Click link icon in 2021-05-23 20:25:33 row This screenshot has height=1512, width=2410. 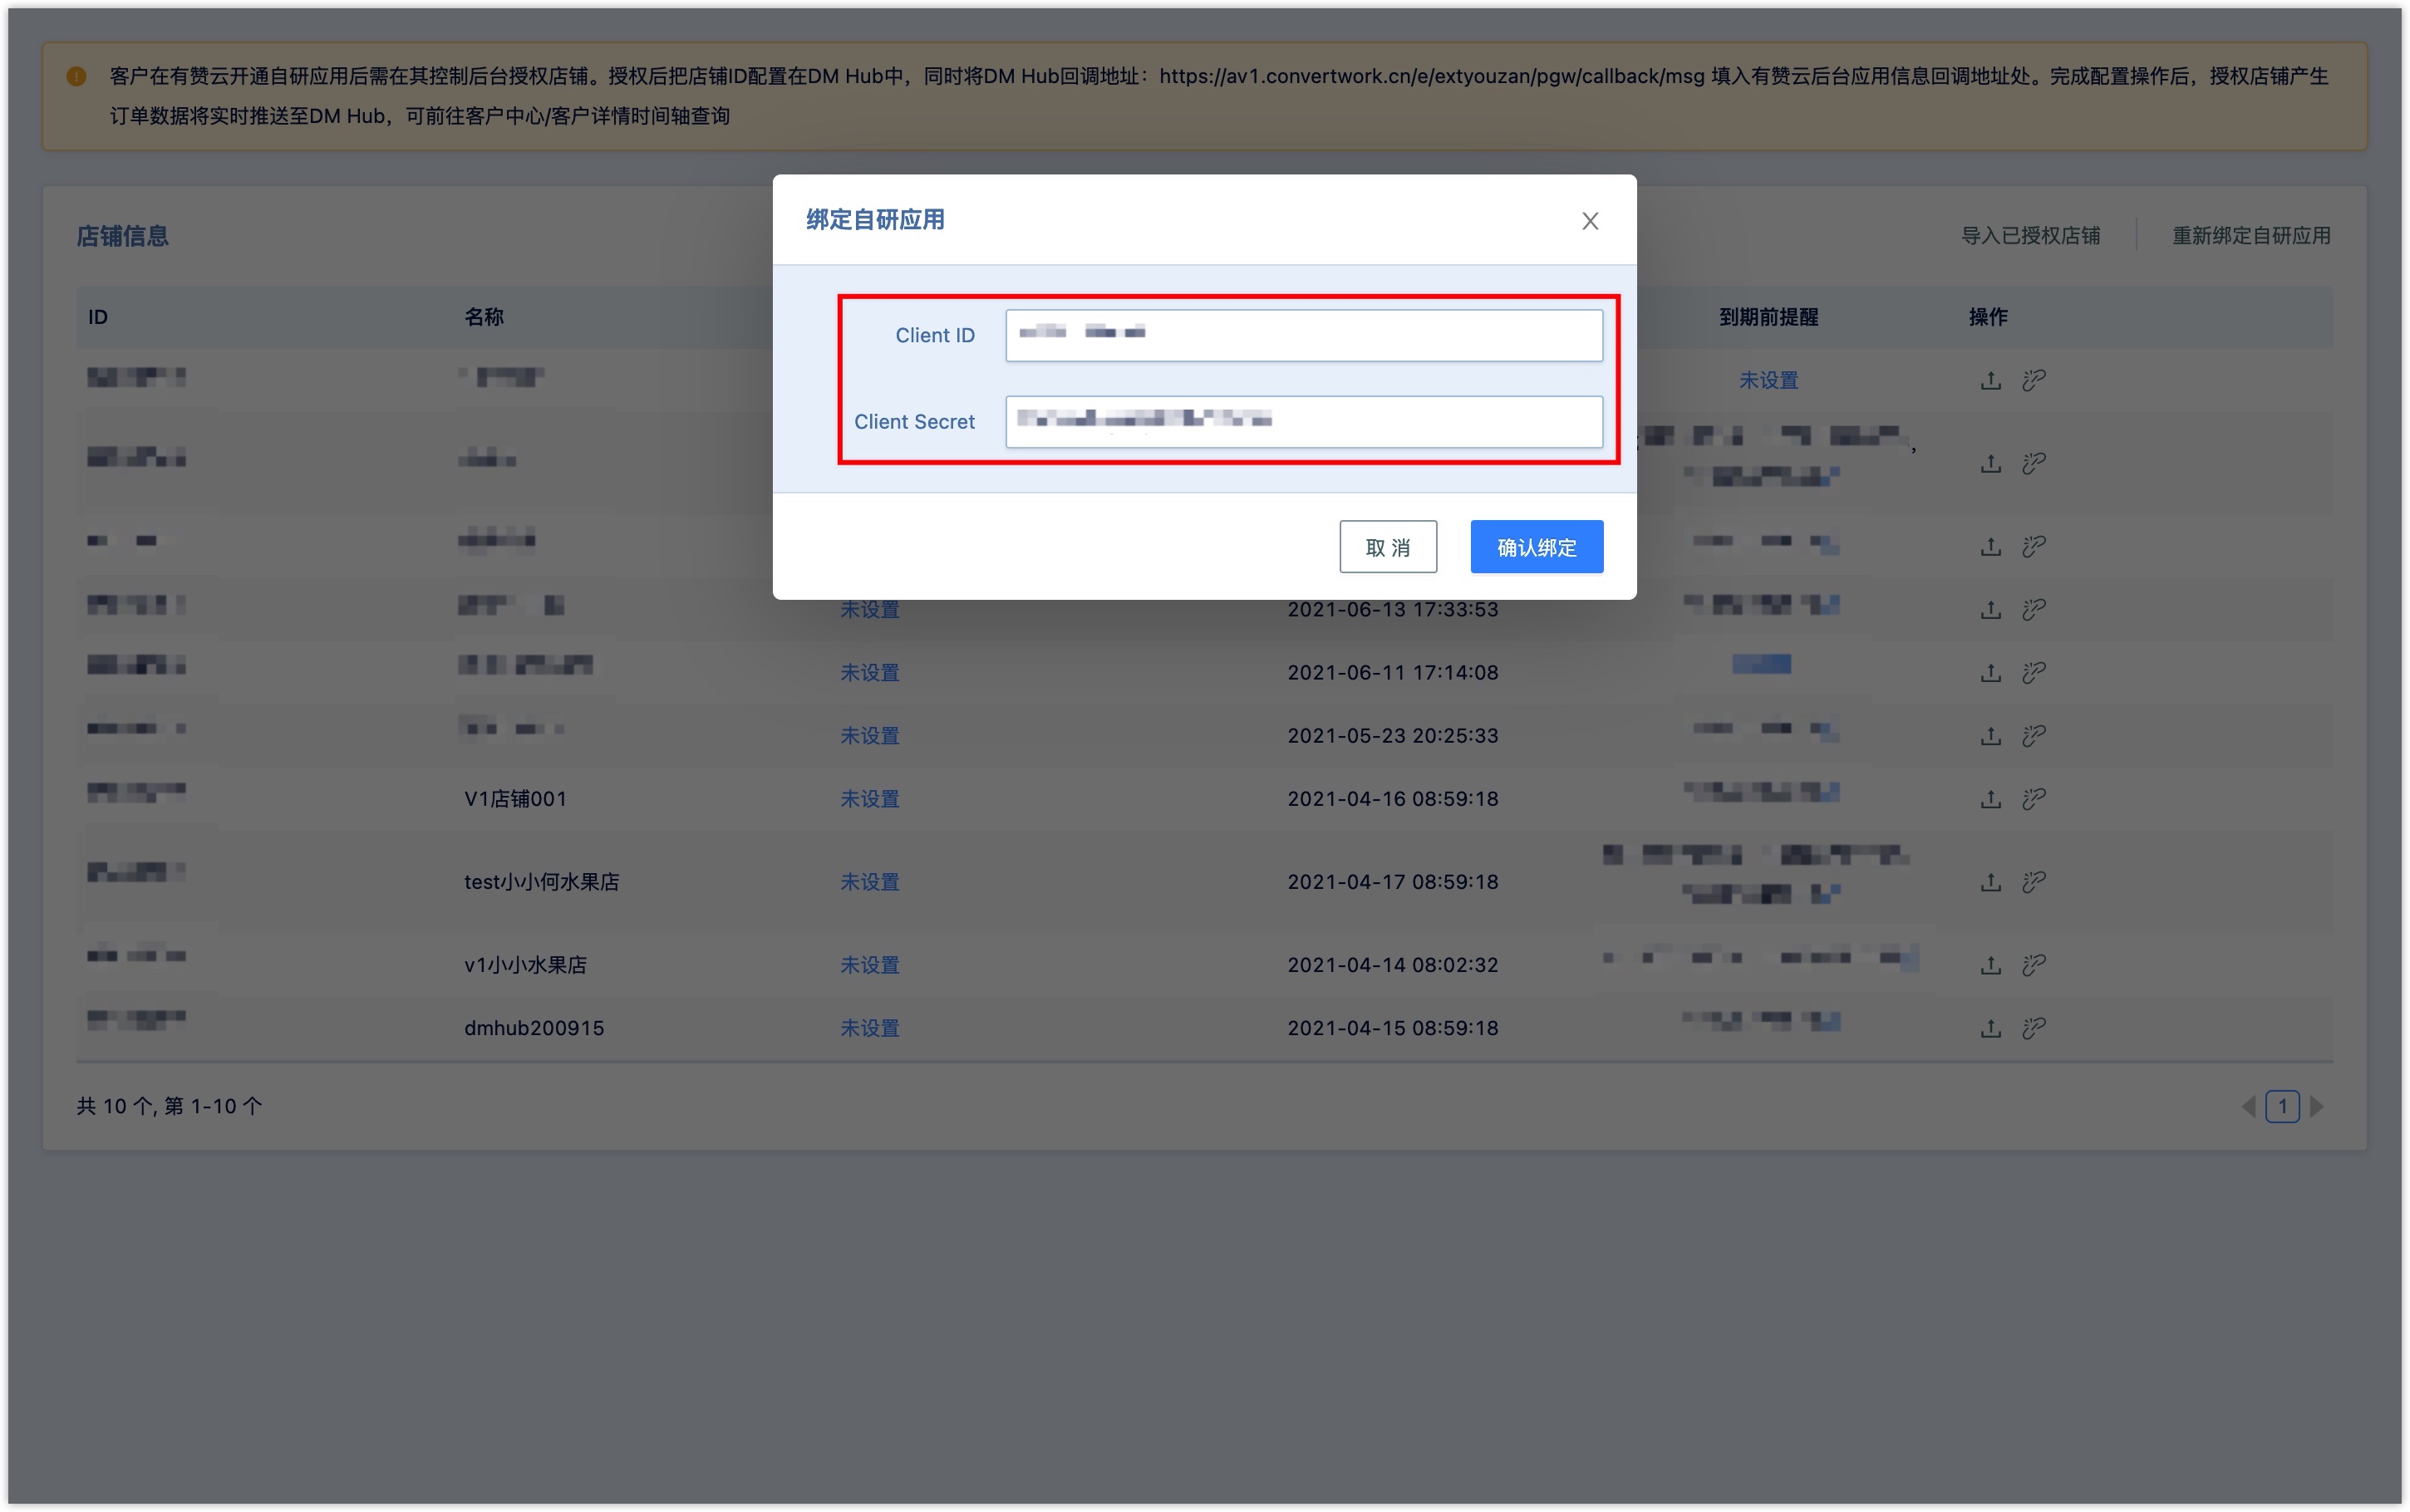2034,735
